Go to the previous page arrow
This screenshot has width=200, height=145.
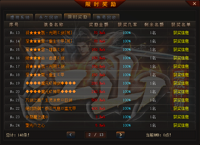click(71, 135)
